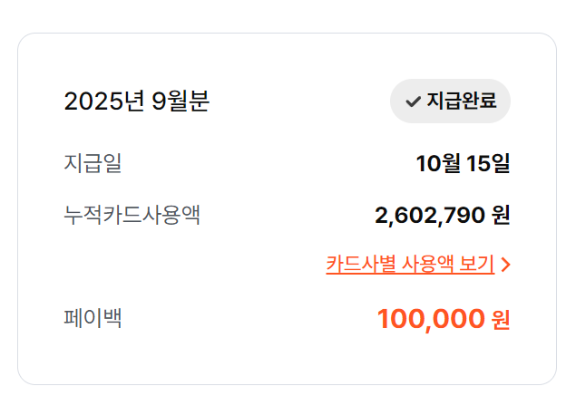The image size is (576, 396).
Task: Click the 10월 month in payment date
Action: tap(437, 164)
